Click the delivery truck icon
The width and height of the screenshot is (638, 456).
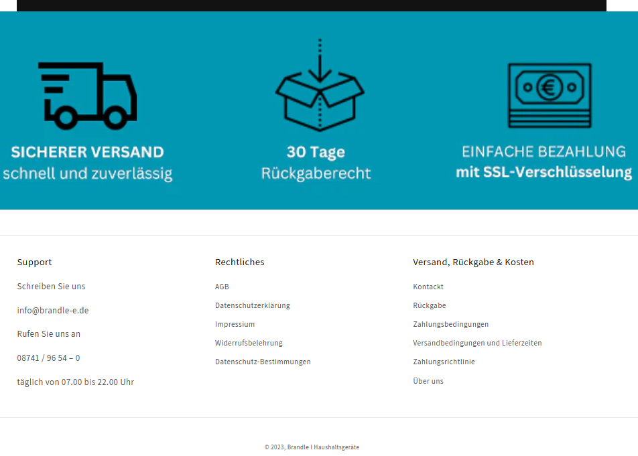[88, 96]
